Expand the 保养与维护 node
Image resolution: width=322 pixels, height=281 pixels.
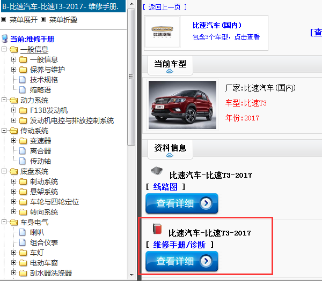[13, 70]
